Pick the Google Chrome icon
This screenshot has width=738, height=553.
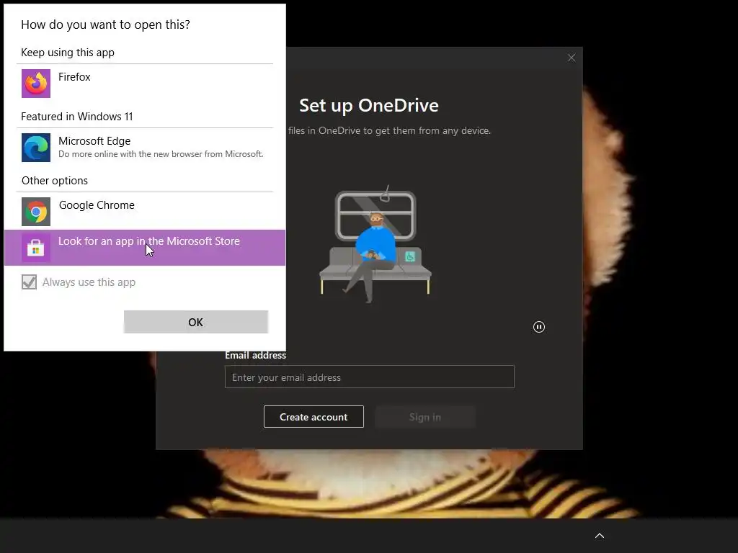(x=36, y=212)
